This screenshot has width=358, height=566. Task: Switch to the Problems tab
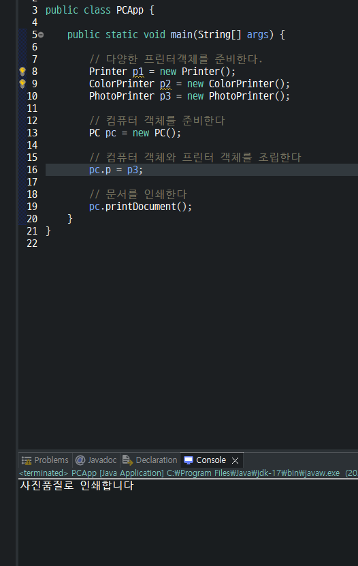pyautogui.click(x=46, y=460)
